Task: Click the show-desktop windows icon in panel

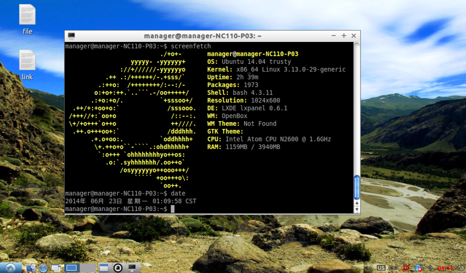Action: (x=55, y=268)
